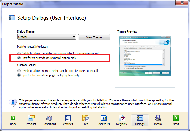Open the Shortcuts wizard page
The height and width of the screenshot is (131, 190).
pyautogui.click(x=104, y=120)
